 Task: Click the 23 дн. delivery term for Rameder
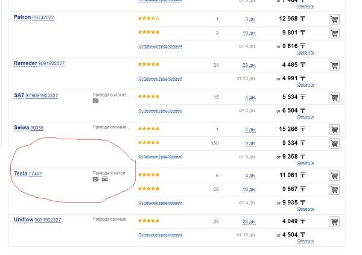click(250, 65)
